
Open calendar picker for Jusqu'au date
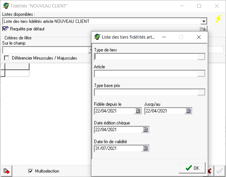pos(188,111)
